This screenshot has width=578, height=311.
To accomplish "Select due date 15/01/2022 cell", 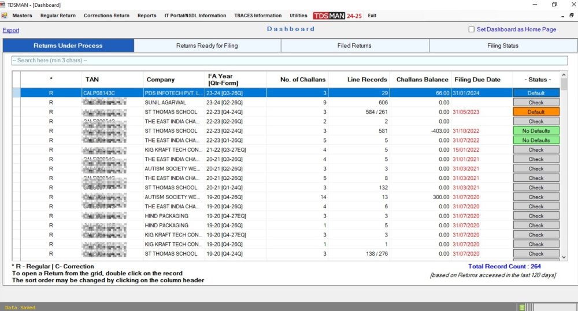I will (x=482, y=150).
